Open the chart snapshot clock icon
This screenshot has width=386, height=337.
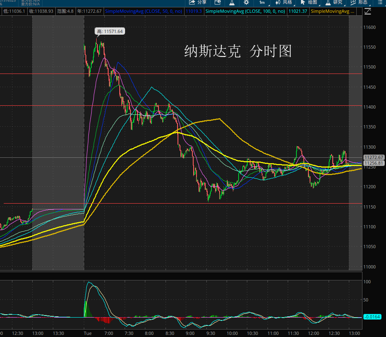218,2
